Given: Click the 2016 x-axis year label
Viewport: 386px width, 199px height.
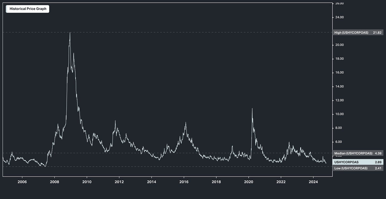Looking at the screenshot, I should pos(184,182).
